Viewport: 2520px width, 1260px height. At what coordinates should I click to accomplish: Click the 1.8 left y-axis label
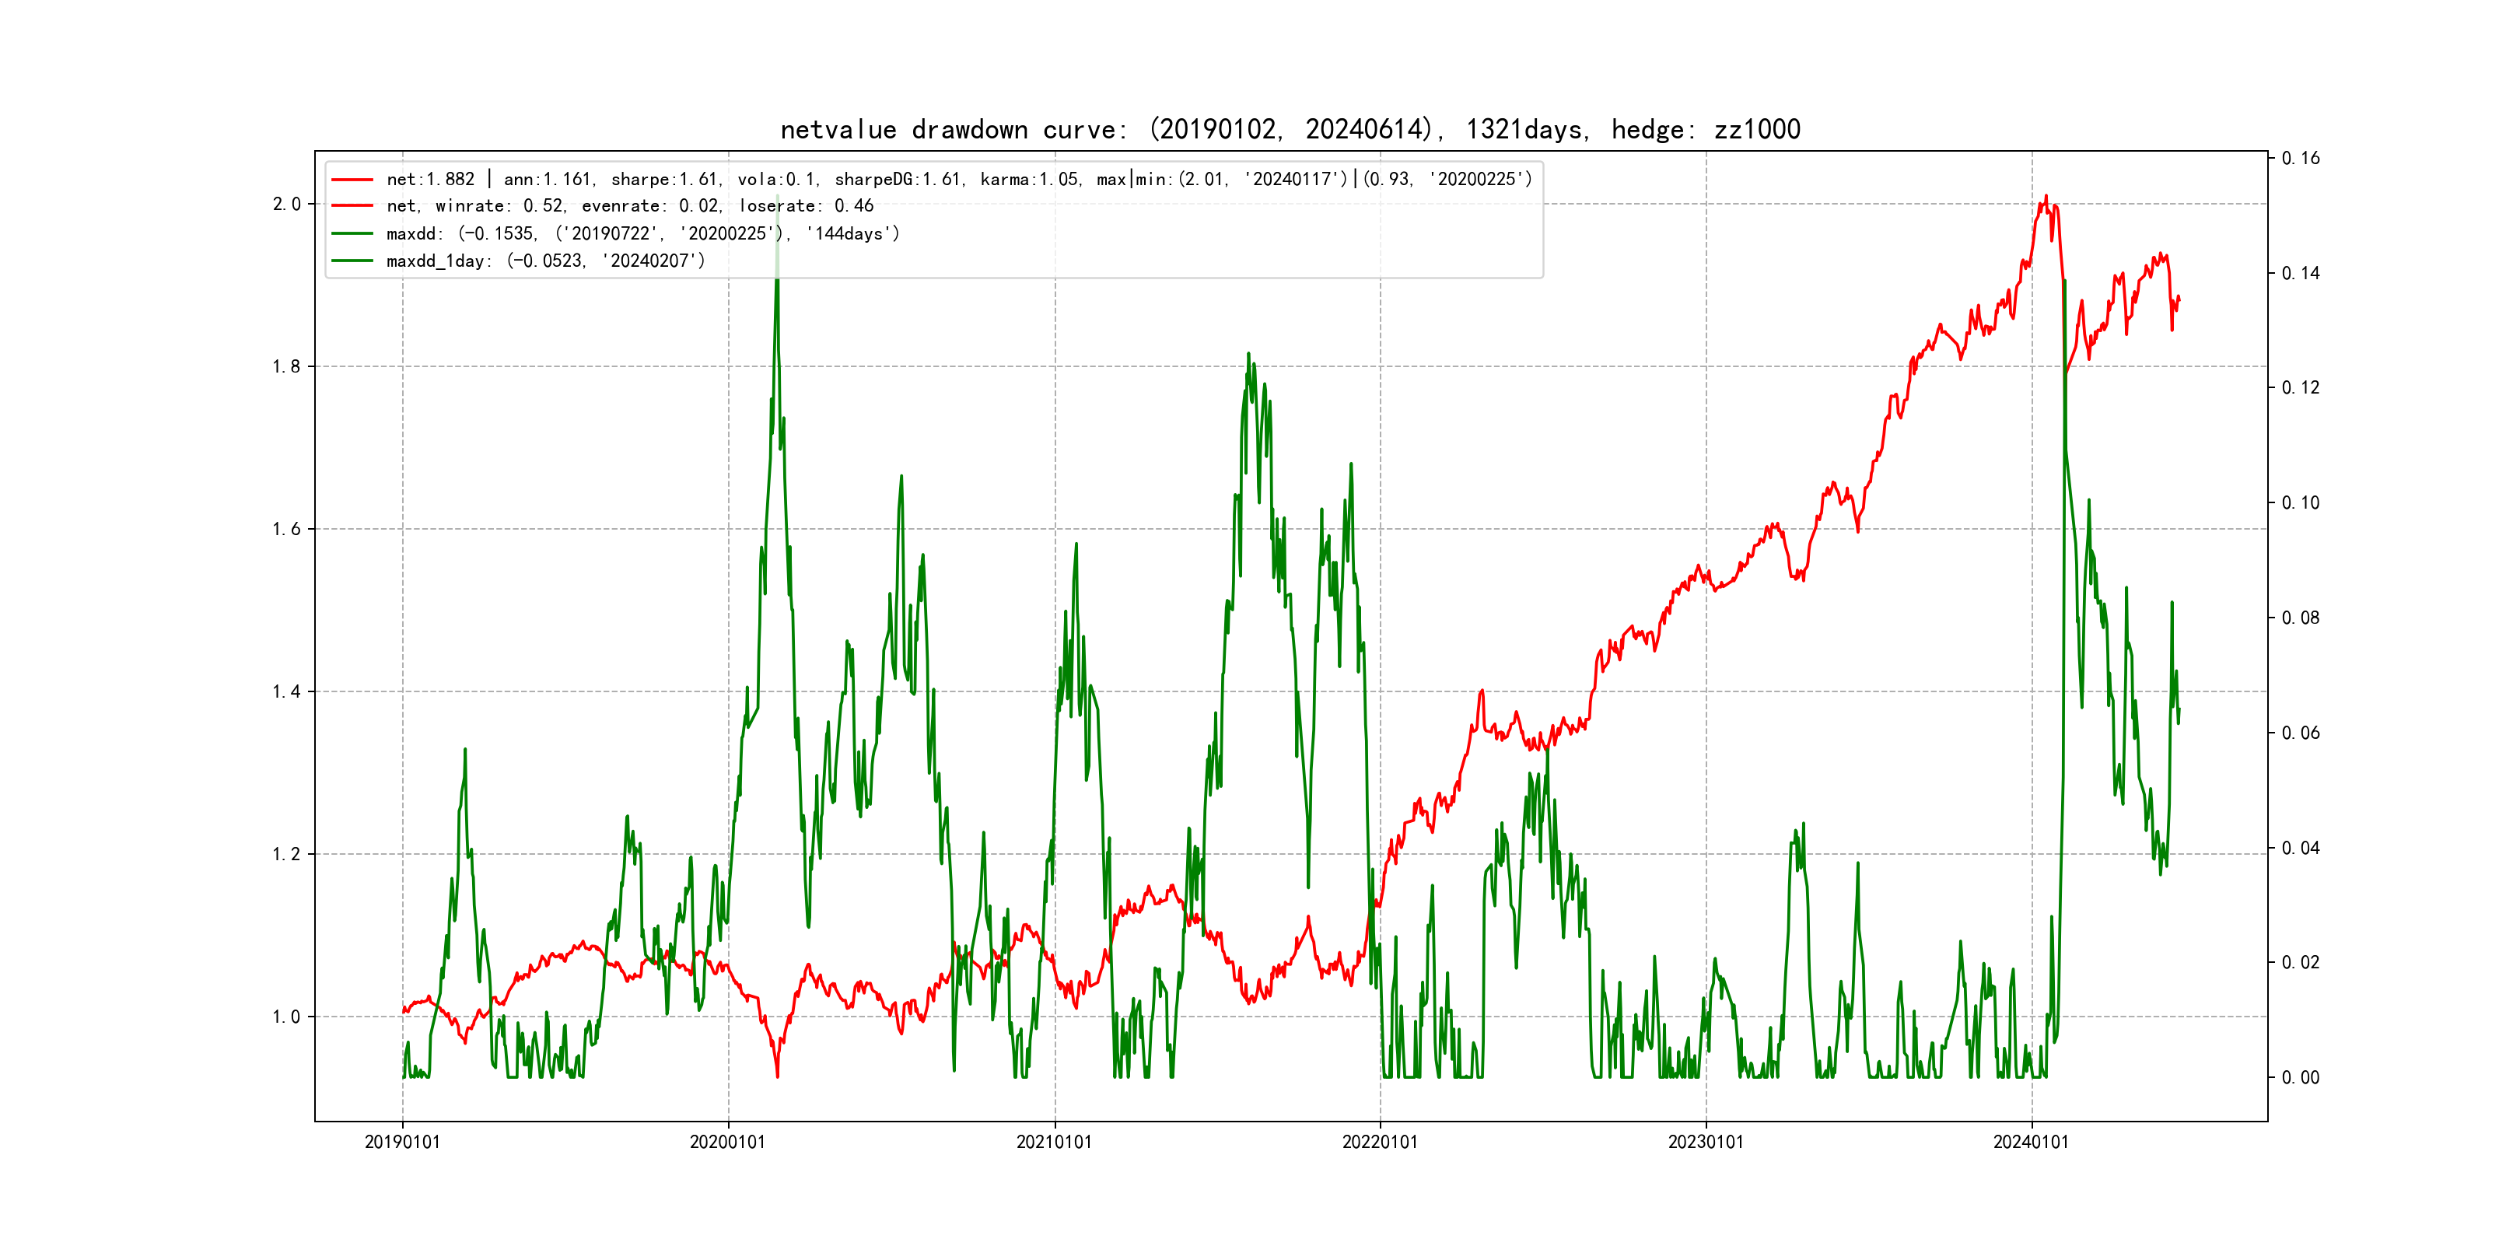coord(285,367)
